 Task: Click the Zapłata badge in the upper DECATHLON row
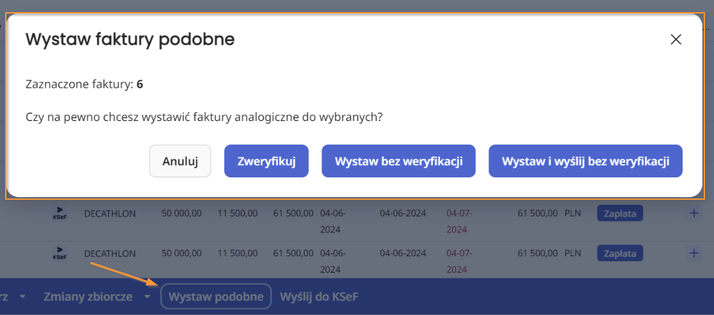point(620,213)
